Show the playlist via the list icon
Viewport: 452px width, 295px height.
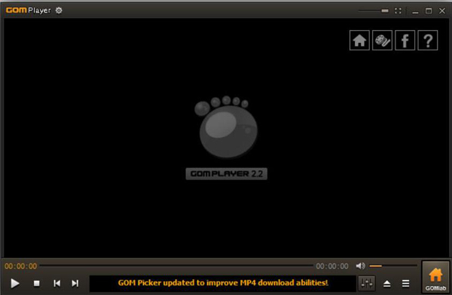pyautogui.click(x=405, y=284)
